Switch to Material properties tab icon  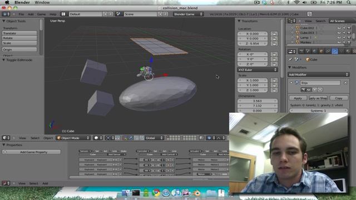[348, 51]
